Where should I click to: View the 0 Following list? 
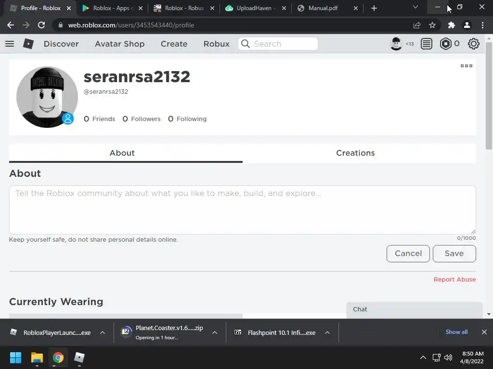coord(187,119)
